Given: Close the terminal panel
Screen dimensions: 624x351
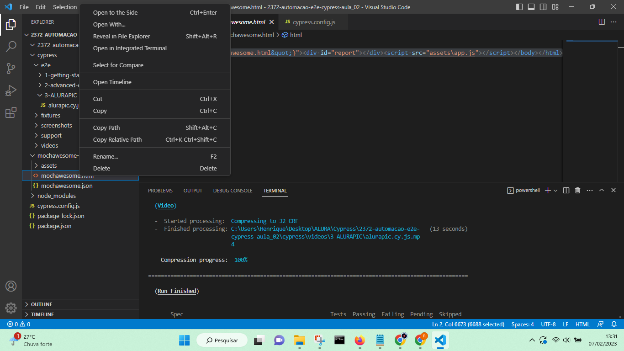Looking at the screenshot, I should tap(613, 190).
